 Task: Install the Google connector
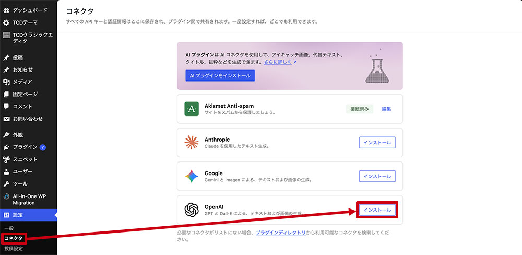377,176
